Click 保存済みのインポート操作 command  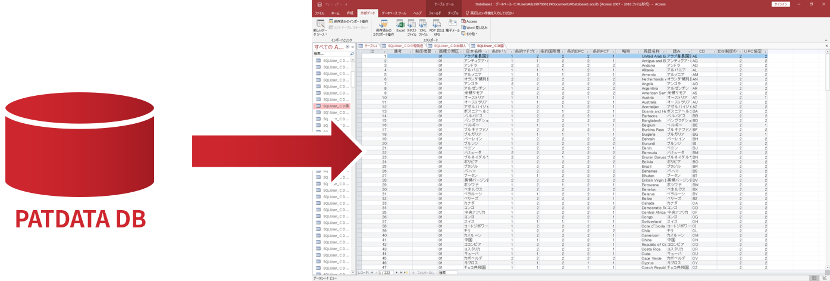(x=350, y=21)
